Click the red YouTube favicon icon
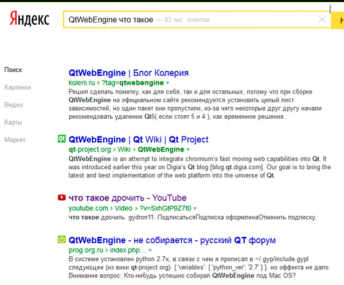 pos(62,198)
